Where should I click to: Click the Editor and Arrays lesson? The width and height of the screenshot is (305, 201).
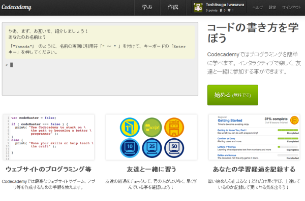pyautogui.click(x=227, y=155)
